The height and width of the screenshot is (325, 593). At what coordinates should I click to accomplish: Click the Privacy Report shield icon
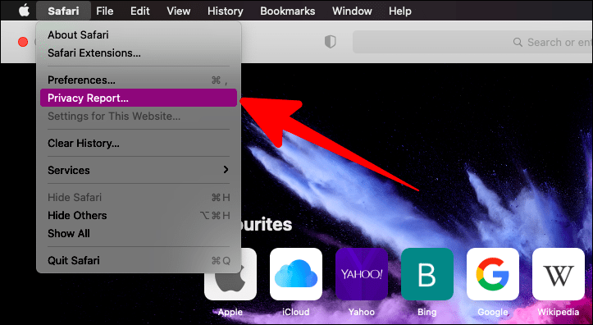pyautogui.click(x=331, y=42)
